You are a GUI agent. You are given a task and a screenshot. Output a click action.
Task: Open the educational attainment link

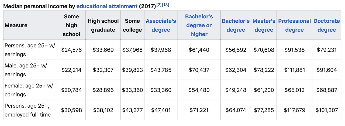tap(107, 6)
